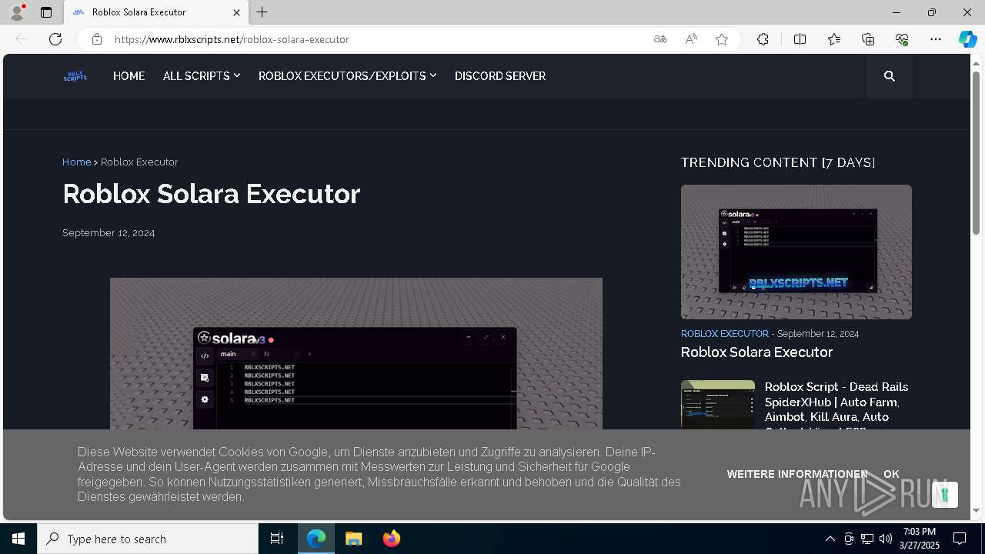Show hidden system tray icons chevron

(x=830, y=539)
